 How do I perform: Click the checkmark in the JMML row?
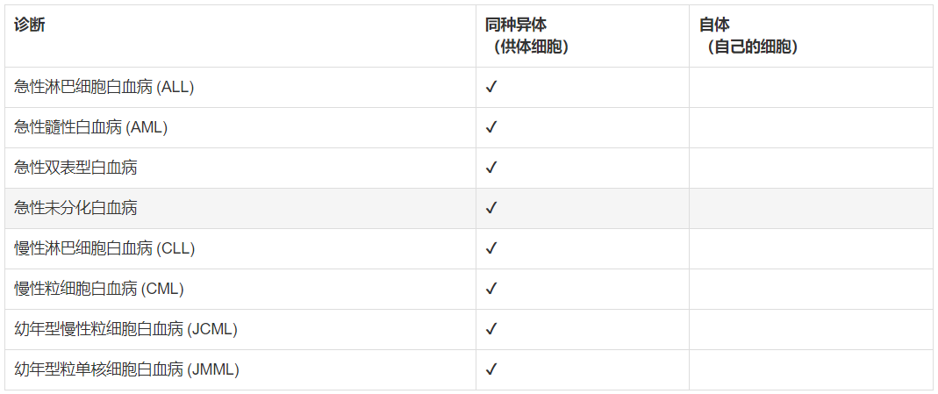point(491,369)
